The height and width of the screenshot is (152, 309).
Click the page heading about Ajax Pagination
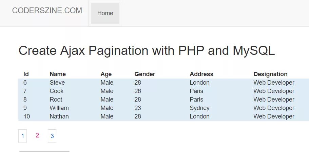(147, 51)
